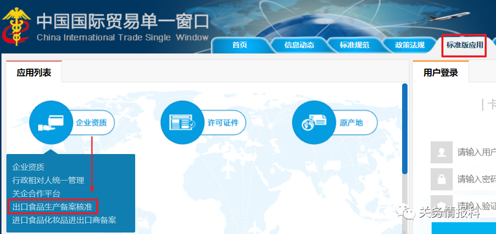Open 进口食品化妆品进出口商备案 link
496x234 pixels.
click(64, 220)
